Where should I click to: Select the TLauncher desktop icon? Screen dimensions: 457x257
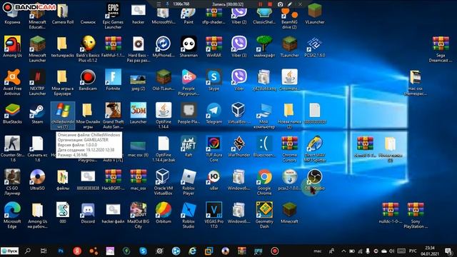pos(289,46)
